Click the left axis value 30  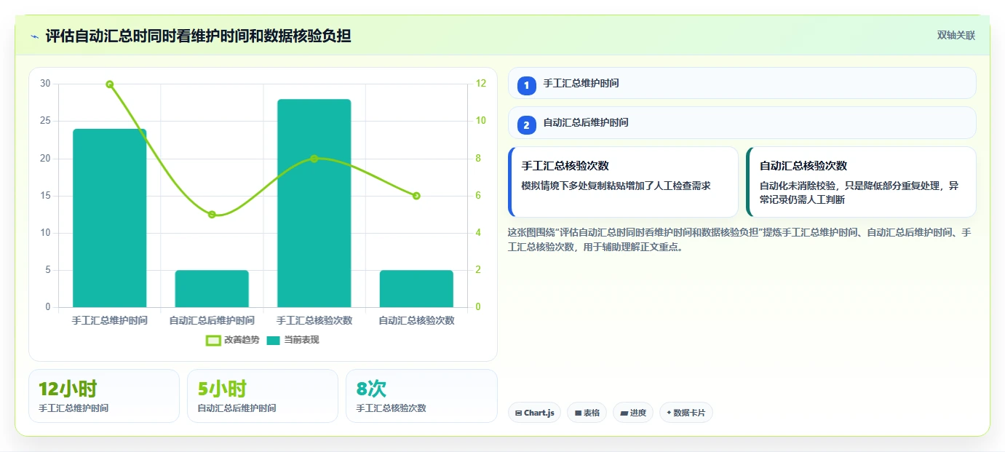45,84
